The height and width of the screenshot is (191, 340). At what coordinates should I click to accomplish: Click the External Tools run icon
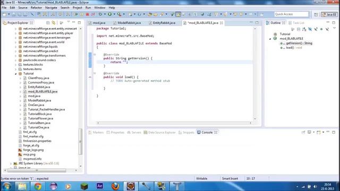click(x=119, y=14)
